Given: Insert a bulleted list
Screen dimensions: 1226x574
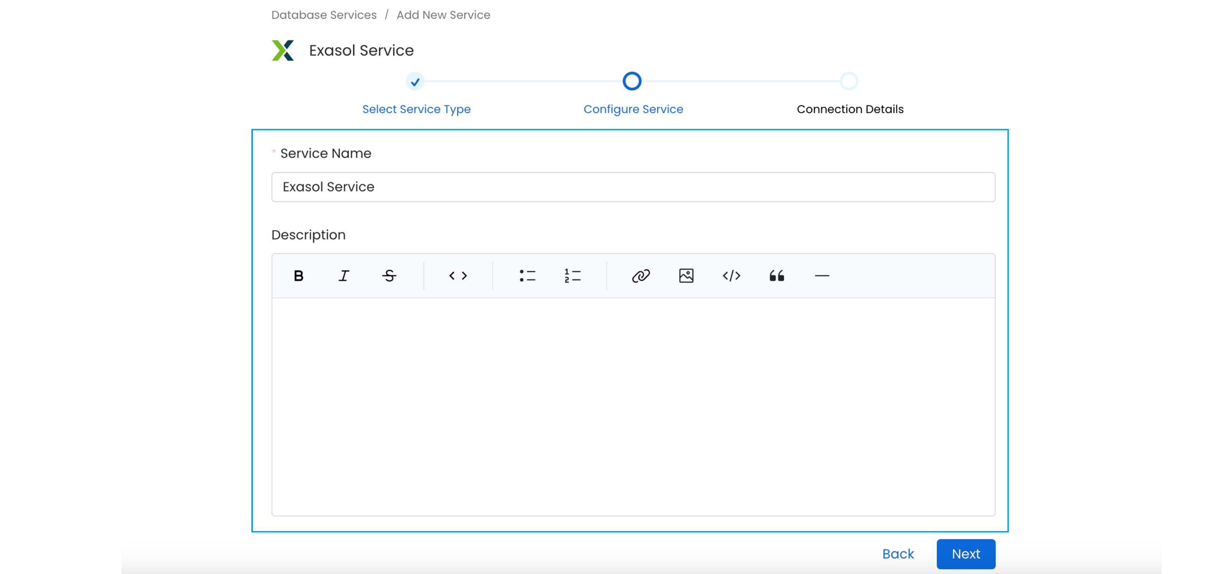Looking at the screenshot, I should click(x=527, y=276).
